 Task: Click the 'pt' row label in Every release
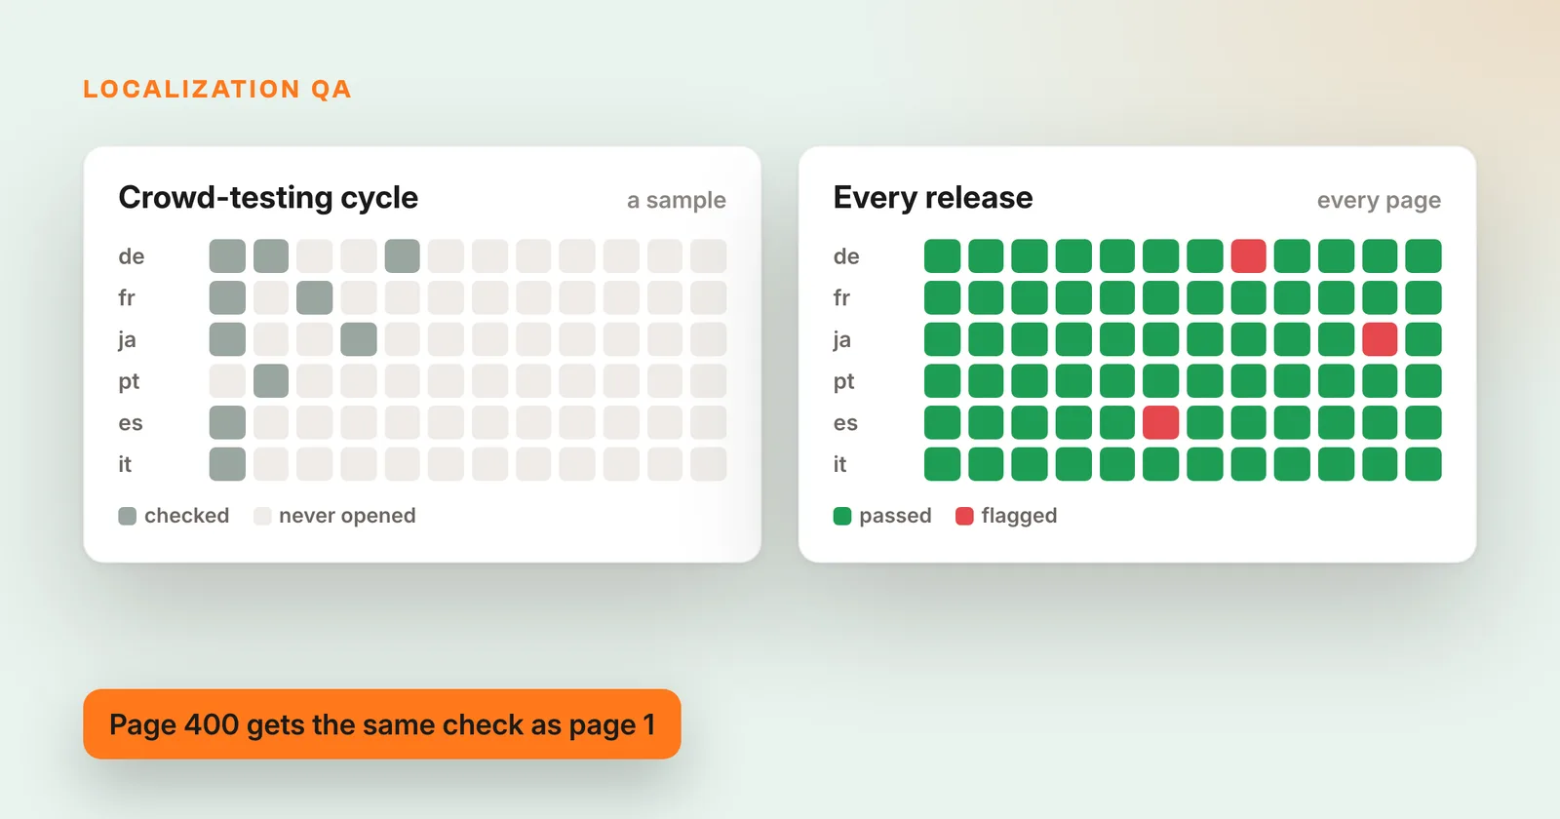pos(844,382)
